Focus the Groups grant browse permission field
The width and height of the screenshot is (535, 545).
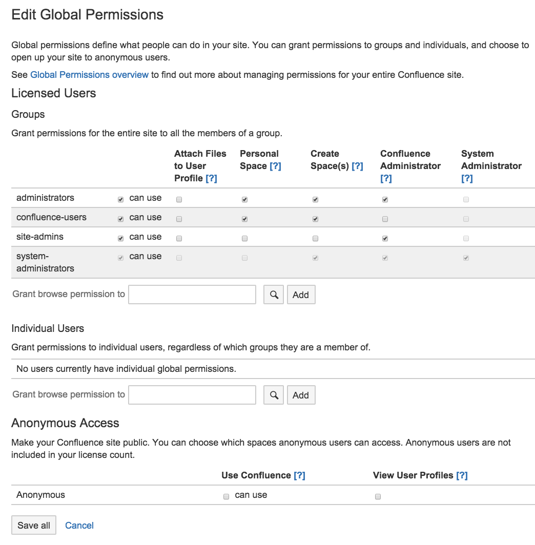[x=192, y=295]
